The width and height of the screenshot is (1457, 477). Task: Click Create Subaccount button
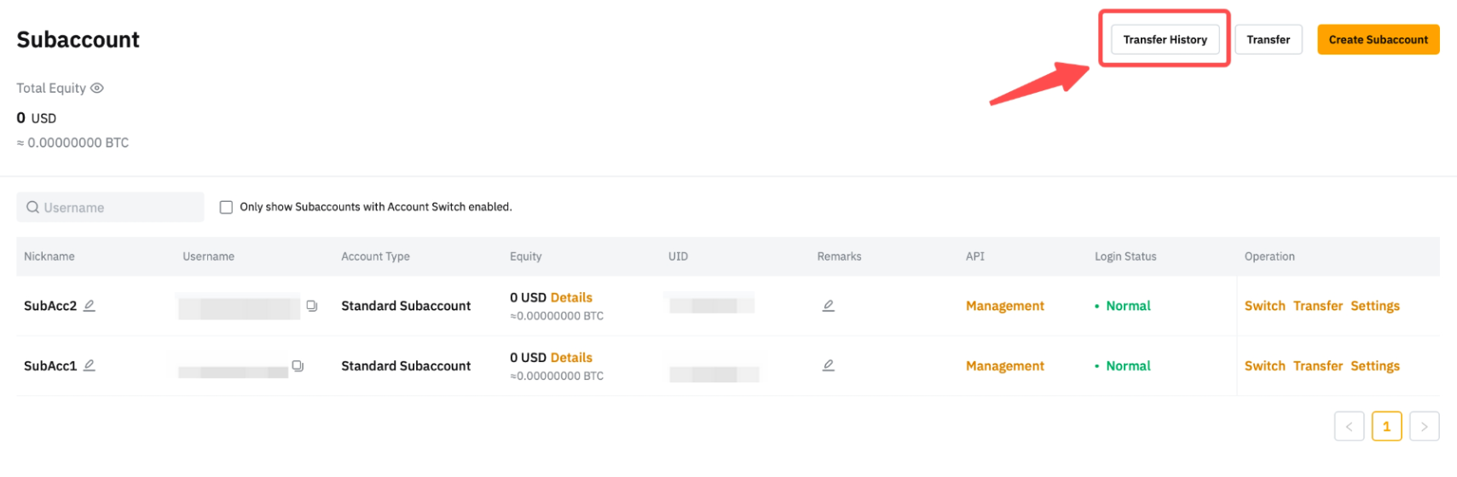pos(1378,39)
